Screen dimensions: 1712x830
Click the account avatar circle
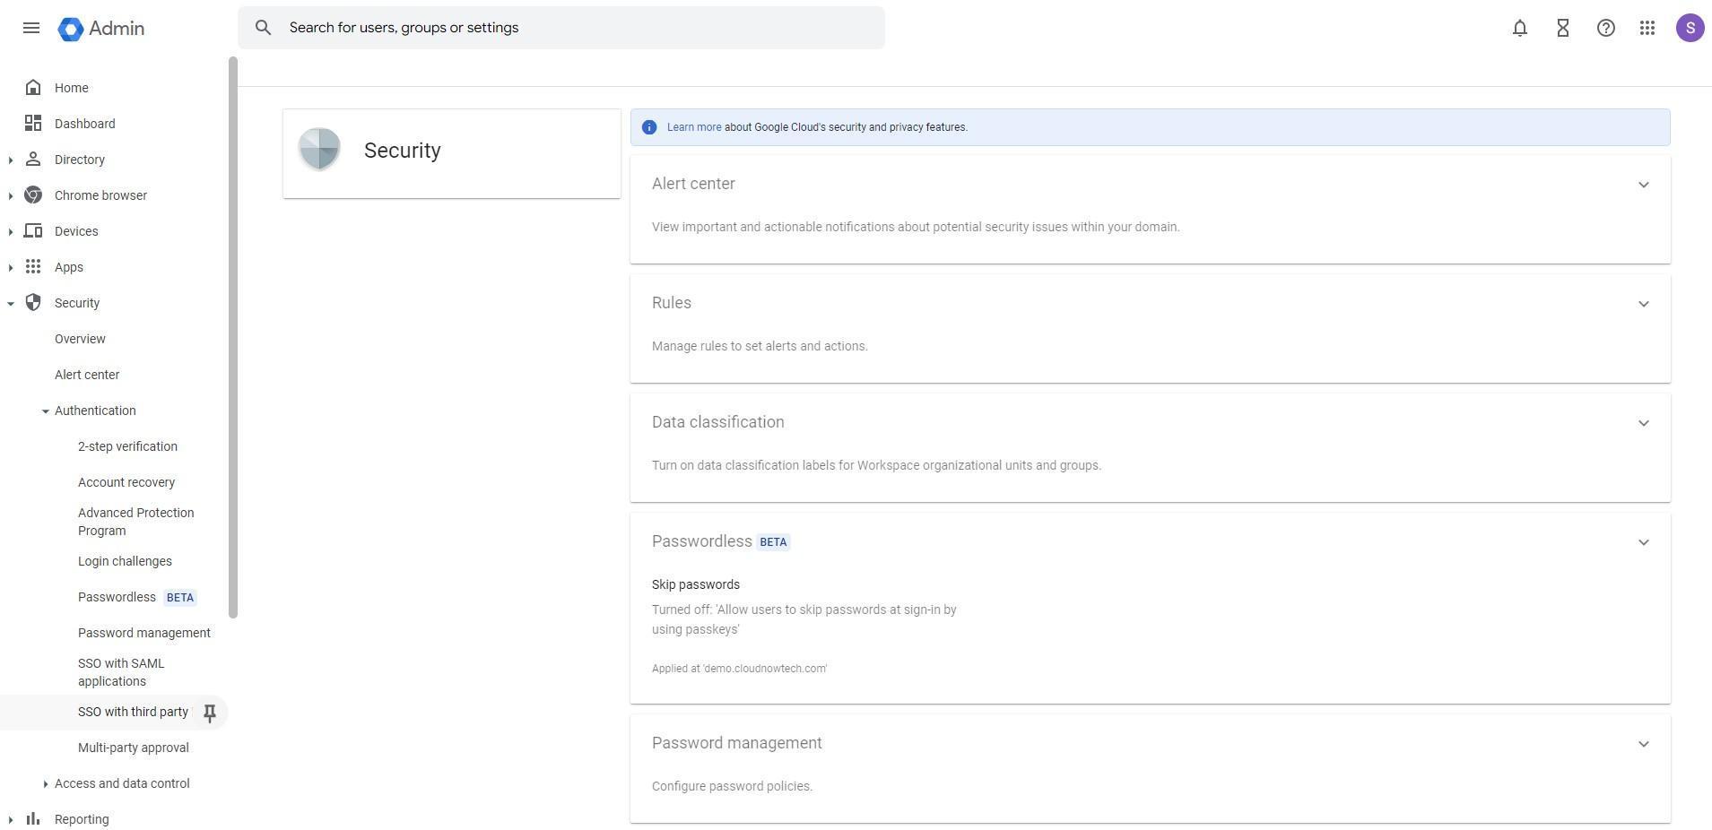pos(1690,28)
